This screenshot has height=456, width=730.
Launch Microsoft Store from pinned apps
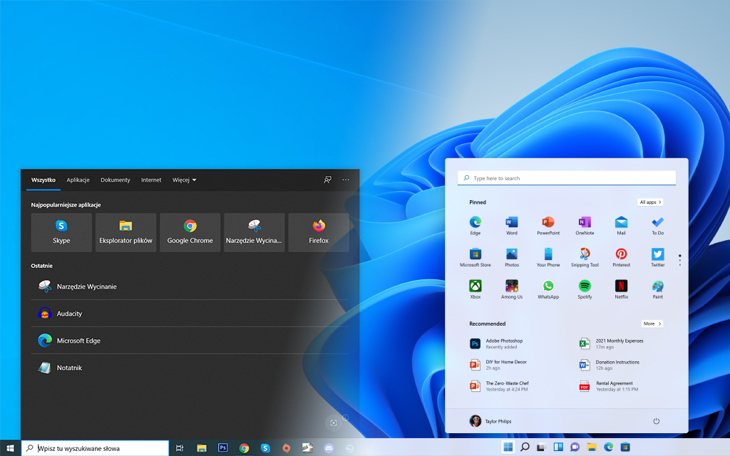tap(475, 254)
